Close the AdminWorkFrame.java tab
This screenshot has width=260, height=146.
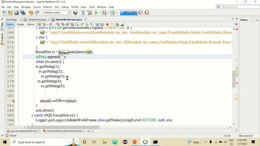[x=85, y=19]
